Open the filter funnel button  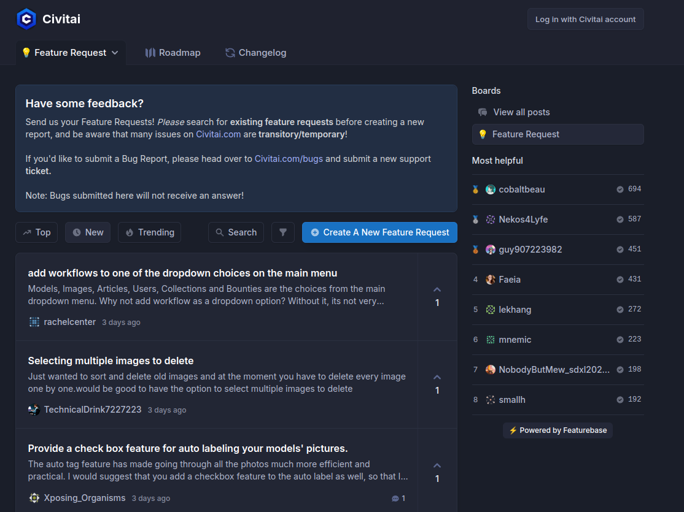(283, 232)
